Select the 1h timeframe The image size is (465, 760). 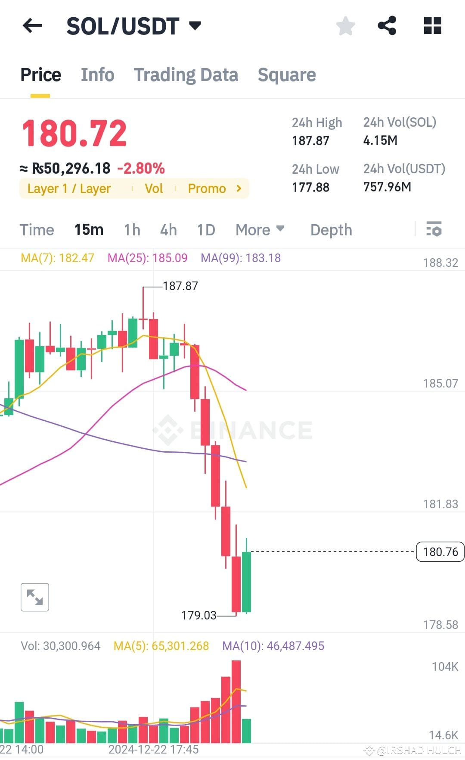pyautogui.click(x=132, y=230)
